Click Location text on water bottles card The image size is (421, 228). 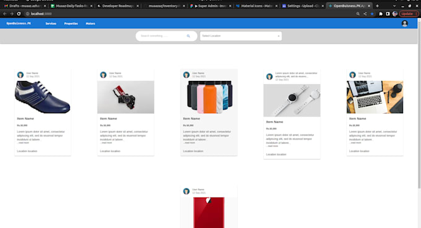[x=193, y=151]
